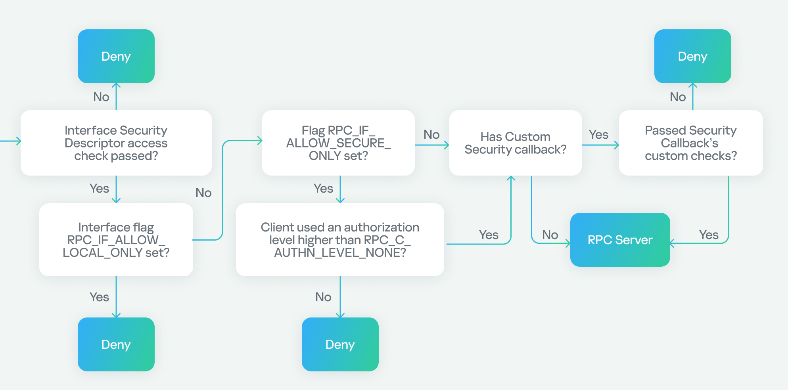Select the Flag RPC_IF_ALLOW_SECURE_ONLY set node
788x390 pixels.
tap(338, 143)
